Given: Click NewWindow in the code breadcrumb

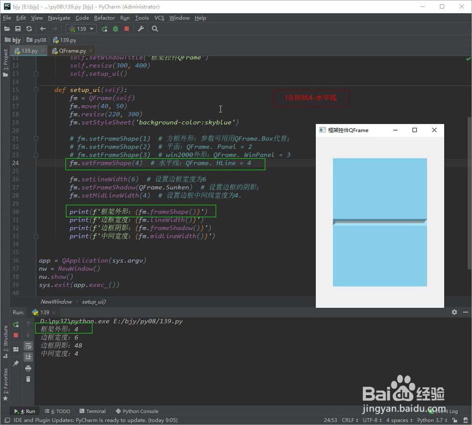Looking at the screenshot, I should (x=56, y=302).
